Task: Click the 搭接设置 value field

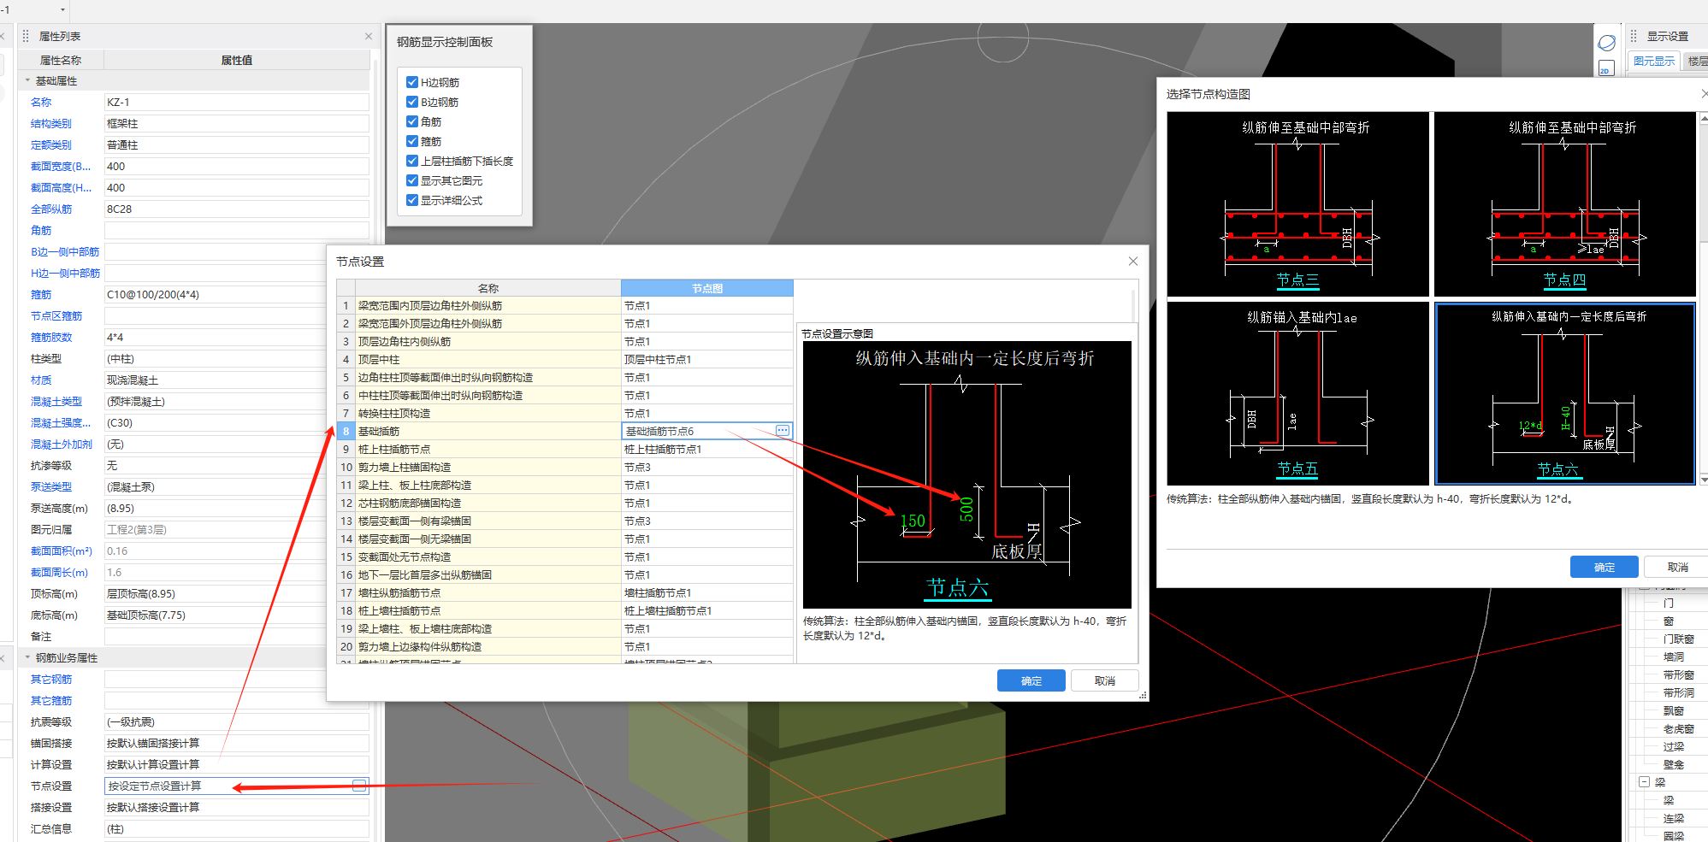Action: click(x=236, y=807)
